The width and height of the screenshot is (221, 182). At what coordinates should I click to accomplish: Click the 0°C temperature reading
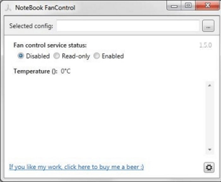(66, 71)
